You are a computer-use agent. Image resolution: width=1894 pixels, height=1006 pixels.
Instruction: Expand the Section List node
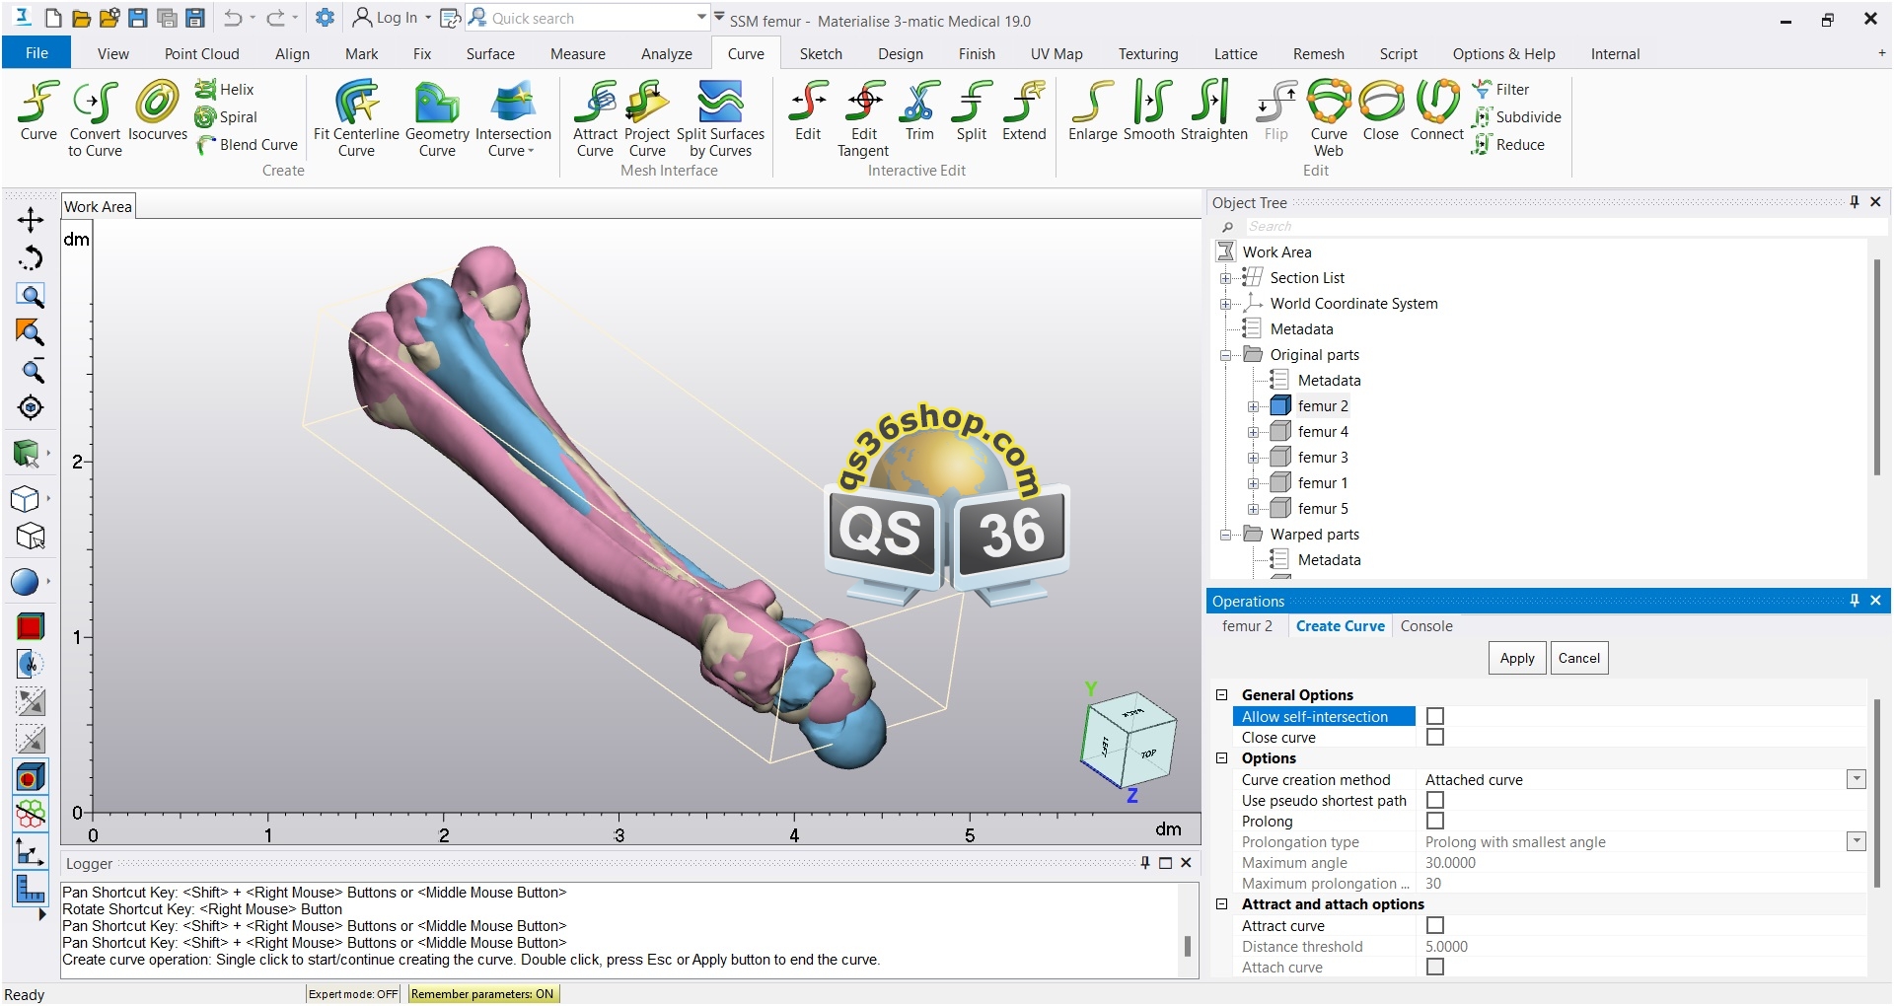pos(1225,278)
